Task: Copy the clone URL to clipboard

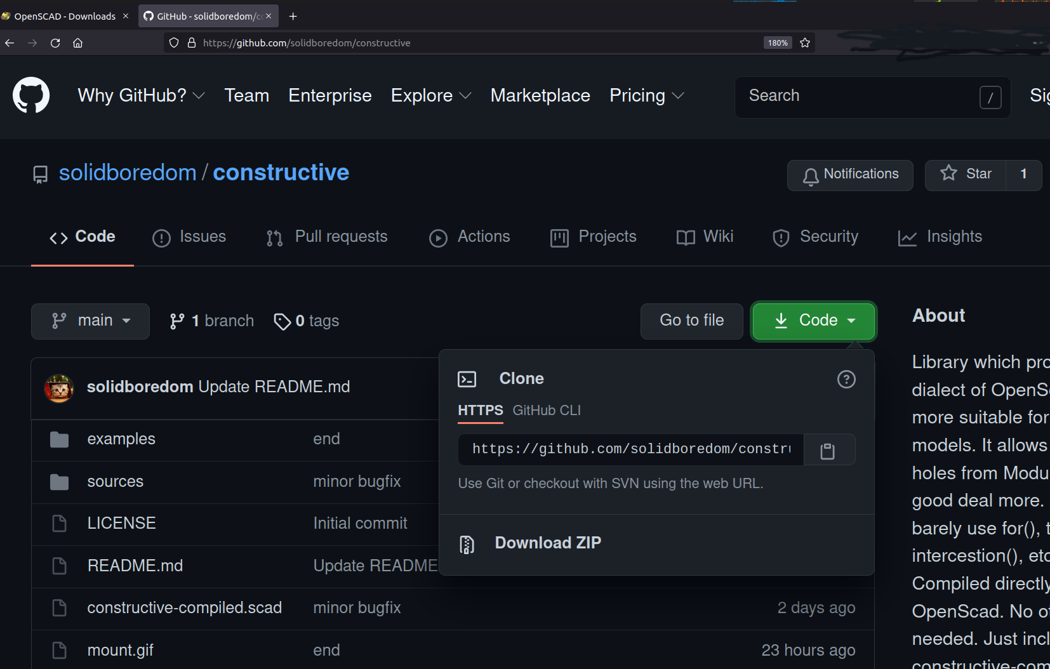Action: tap(828, 451)
